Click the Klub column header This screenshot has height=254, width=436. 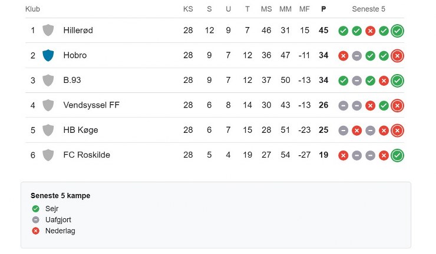point(33,9)
